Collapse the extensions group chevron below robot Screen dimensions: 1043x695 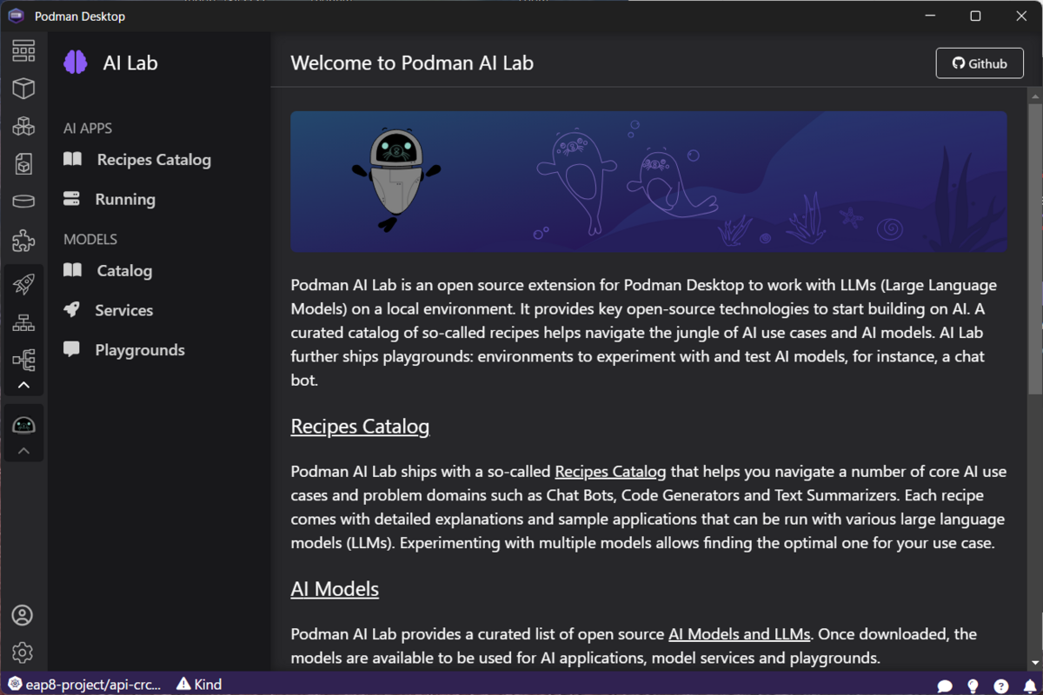tap(23, 451)
